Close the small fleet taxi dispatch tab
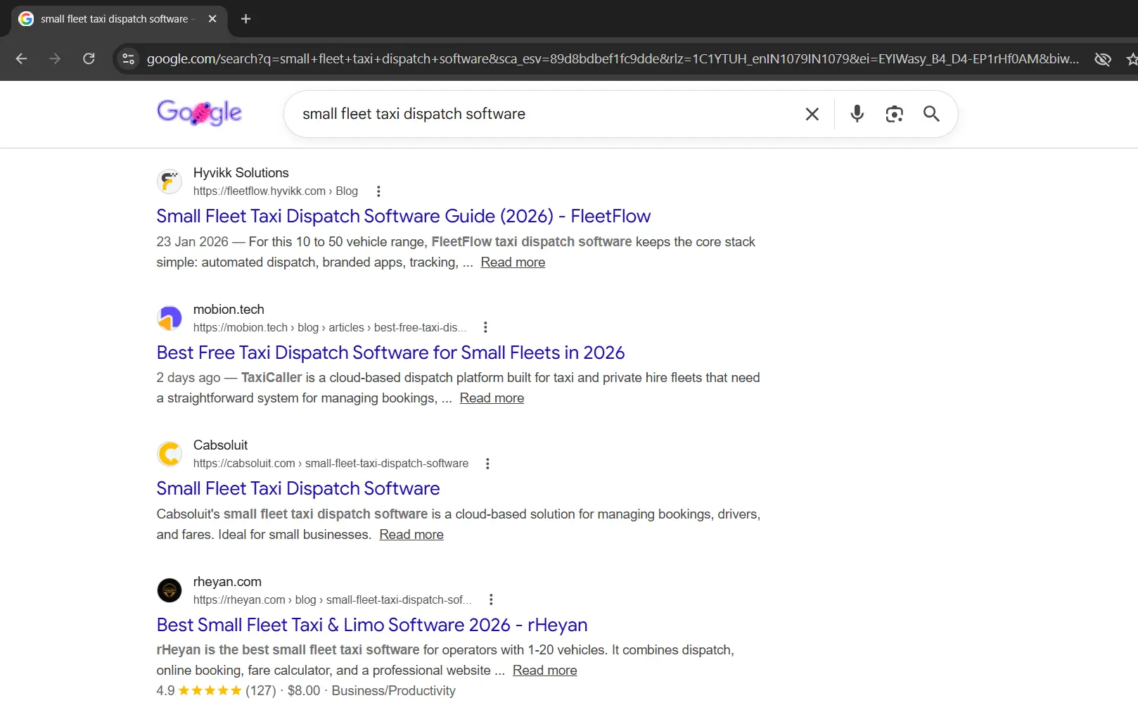 coord(212,19)
